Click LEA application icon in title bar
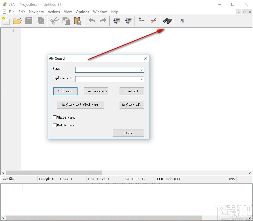Screen dimensions: 253x221 pos(5,4)
